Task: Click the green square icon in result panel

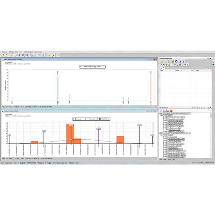Action: [173, 61]
